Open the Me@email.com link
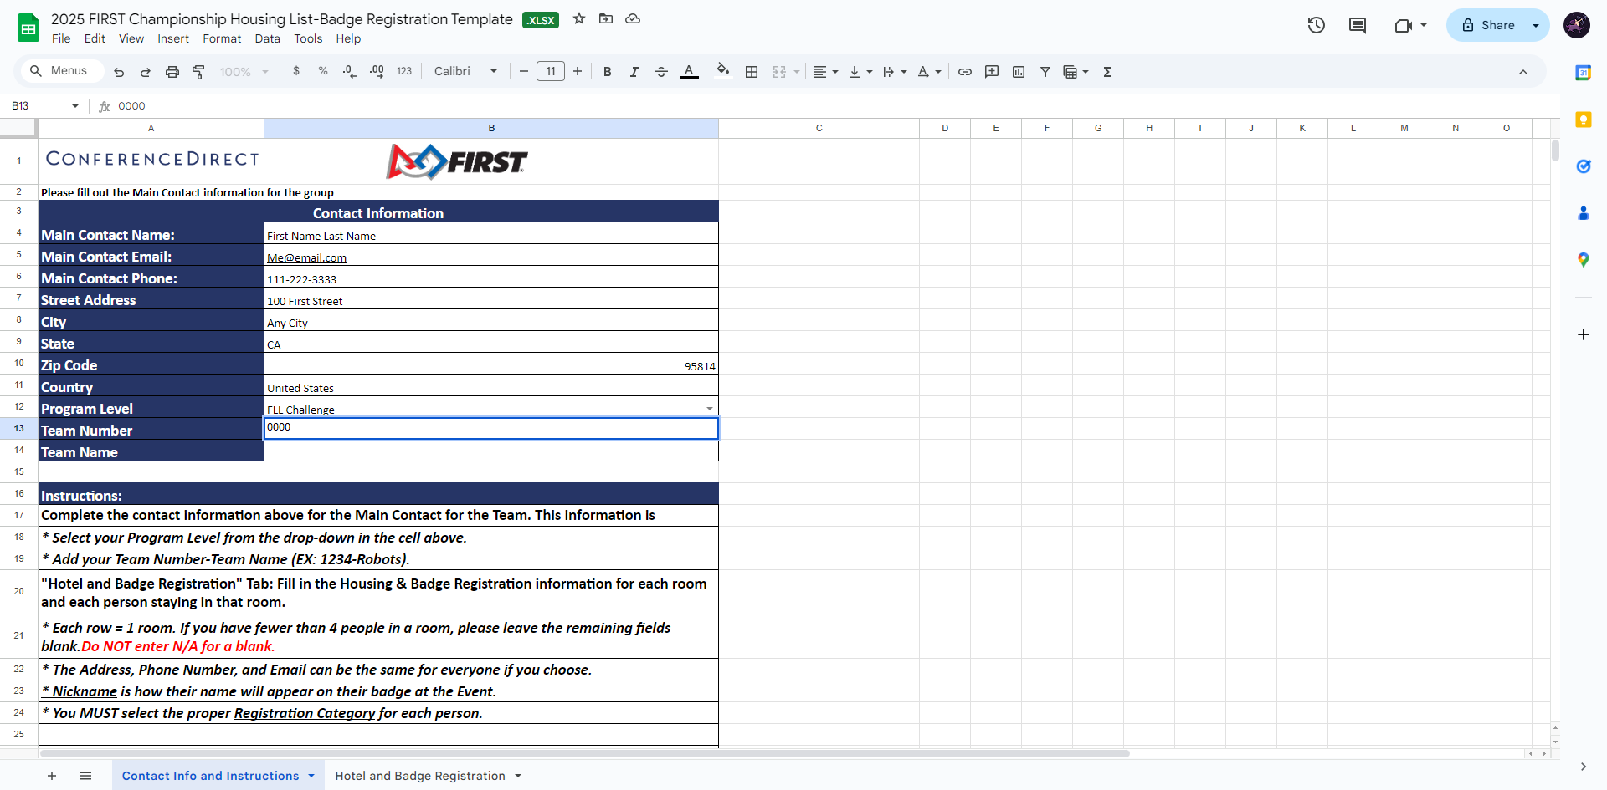Image resolution: width=1607 pixels, height=790 pixels. 306,258
